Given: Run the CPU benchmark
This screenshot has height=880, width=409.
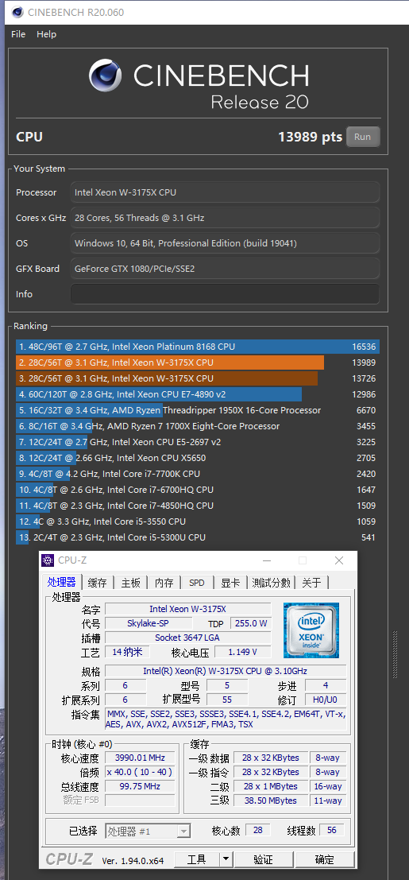Looking at the screenshot, I should pyautogui.click(x=363, y=137).
